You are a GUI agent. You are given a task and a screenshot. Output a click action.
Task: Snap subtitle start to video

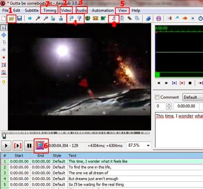coord(71,18)
